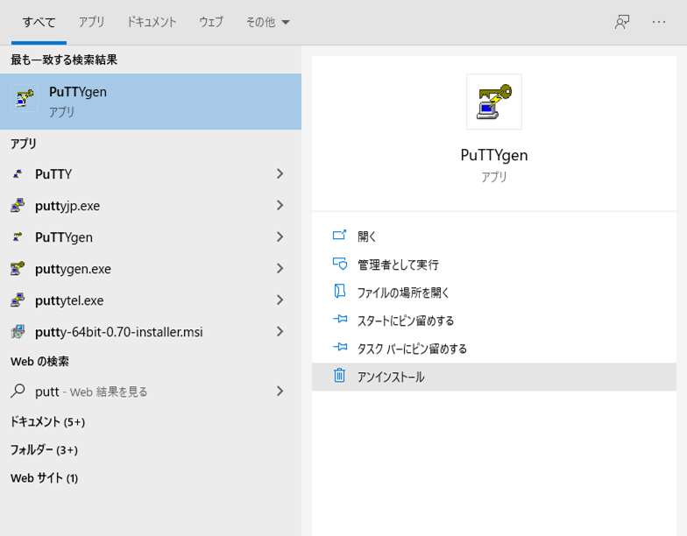Screen dimensions: 687x536
Task: Click the pin icon beside スタートにピン留めする
Action: click(x=340, y=319)
